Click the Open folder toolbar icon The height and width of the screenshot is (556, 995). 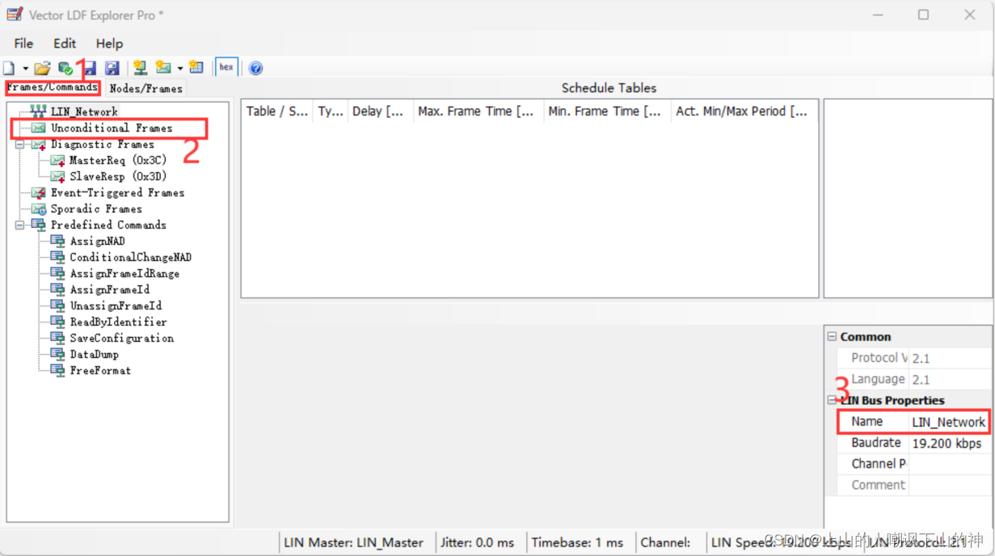point(43,68)
